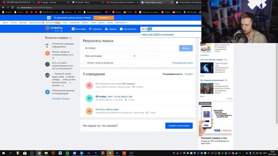Click the moon thumbnail in news sidebar

pyautogui.click(x=207, y=68)
